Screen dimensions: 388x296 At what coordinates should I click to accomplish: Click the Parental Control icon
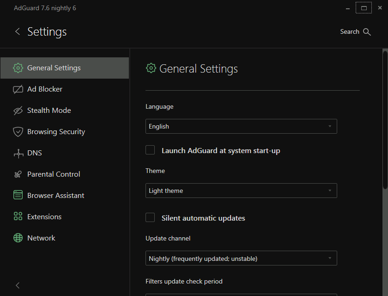18,174
